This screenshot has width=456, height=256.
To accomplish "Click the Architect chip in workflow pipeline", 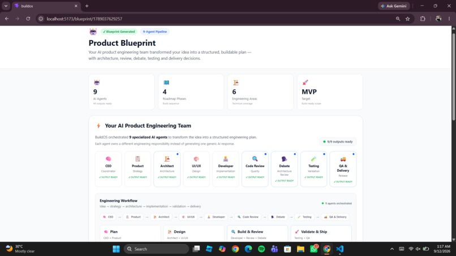I will 161,217.
